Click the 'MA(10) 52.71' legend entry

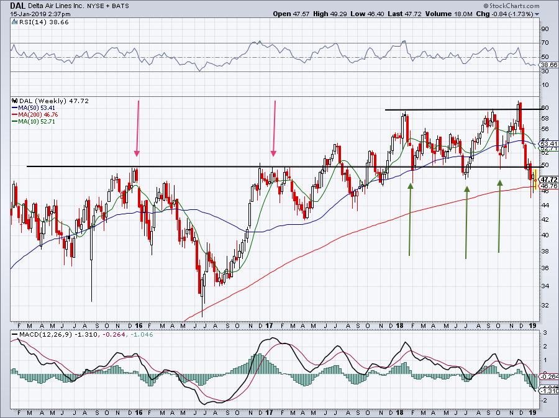(x=33, y=122)
